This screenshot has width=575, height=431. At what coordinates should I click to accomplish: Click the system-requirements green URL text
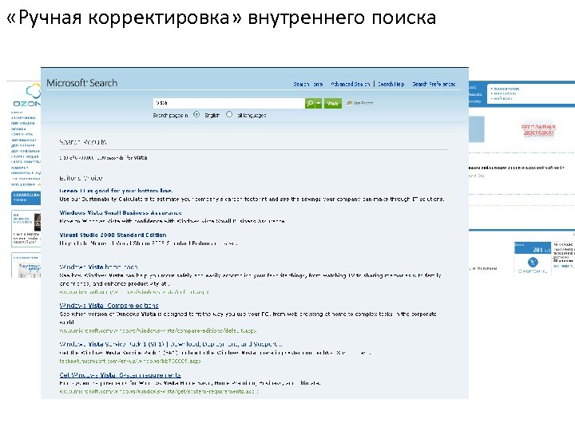click(x=159, y=391)
